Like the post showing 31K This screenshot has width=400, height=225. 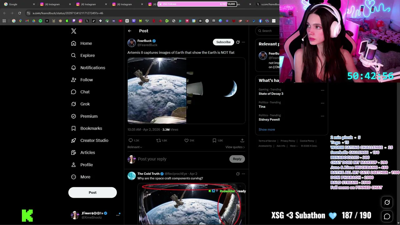coord(187,141)
